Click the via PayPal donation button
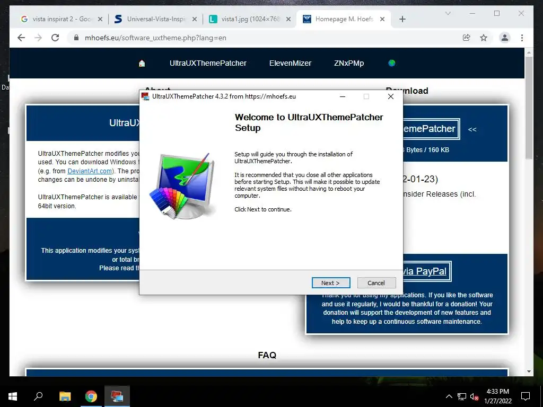The image size is (543, 407). coord(427,271)
